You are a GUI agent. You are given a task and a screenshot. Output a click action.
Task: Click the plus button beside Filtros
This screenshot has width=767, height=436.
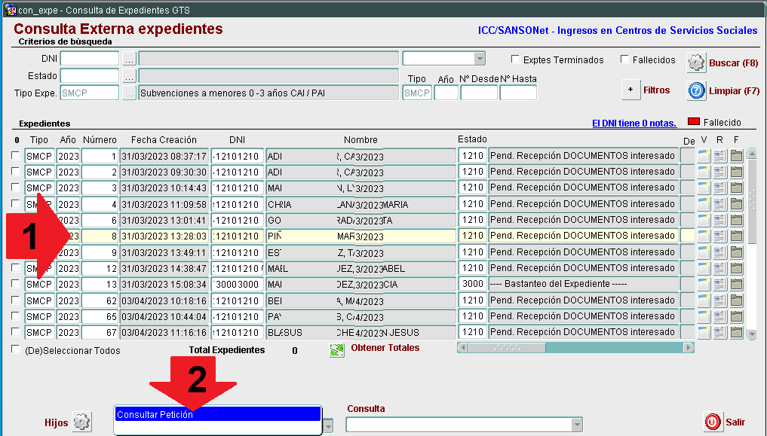[x=630, y=90]
